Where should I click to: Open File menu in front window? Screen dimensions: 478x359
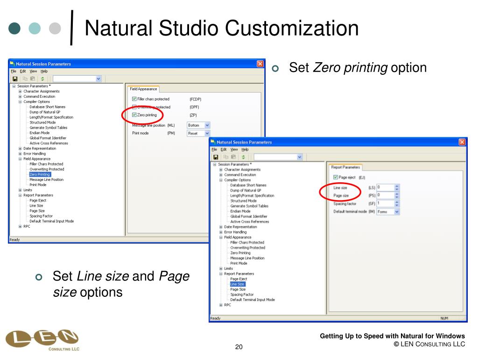click(214, 149)
